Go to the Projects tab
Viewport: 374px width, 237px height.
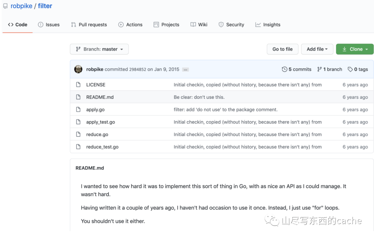coord(166,25)
